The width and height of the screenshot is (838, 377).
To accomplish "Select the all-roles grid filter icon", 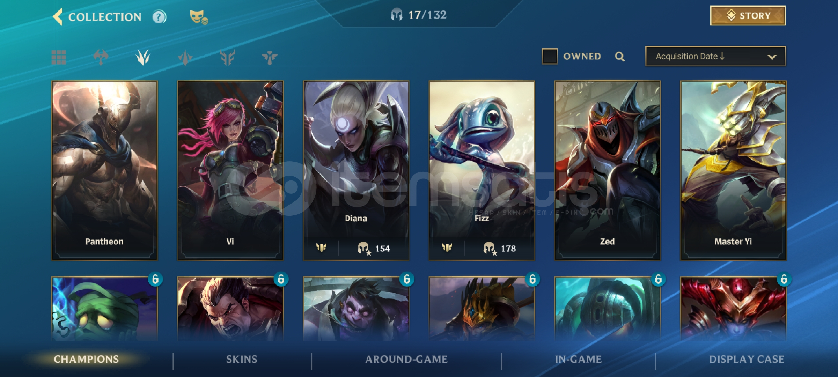I will click(59, 57).
